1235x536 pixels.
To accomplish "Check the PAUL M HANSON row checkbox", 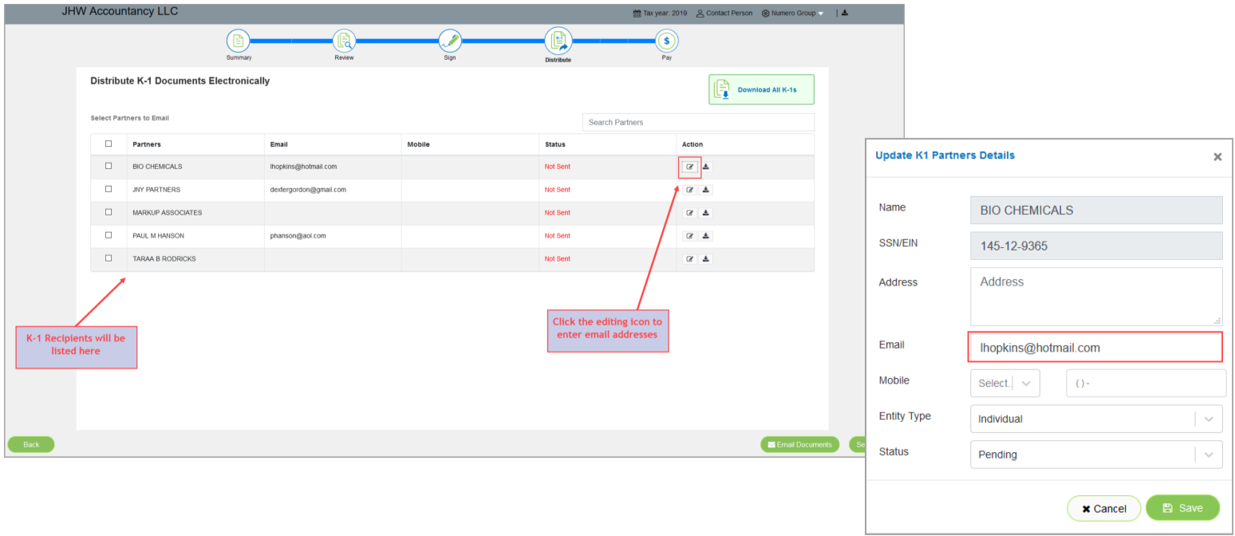I will [109, 235].
